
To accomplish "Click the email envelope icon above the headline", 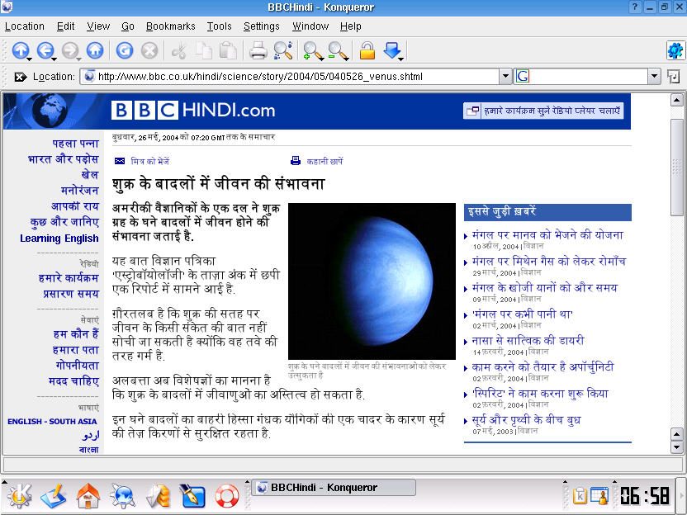I will click(120, 161).
